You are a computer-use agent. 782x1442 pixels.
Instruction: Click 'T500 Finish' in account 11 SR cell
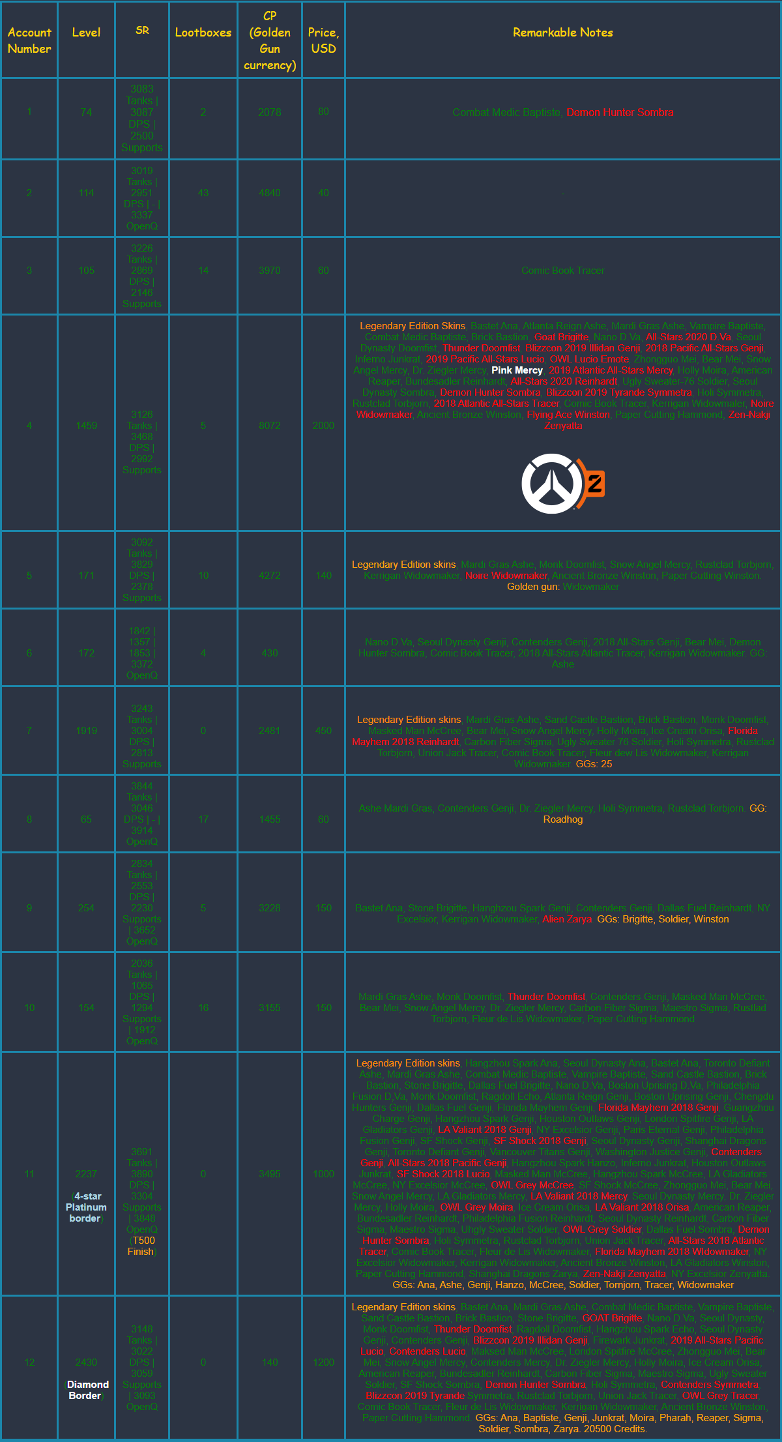tap(141, 1246)
